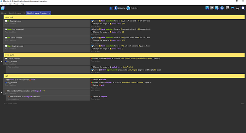
Task: Choose and add other event types
Action: (222, 8)
